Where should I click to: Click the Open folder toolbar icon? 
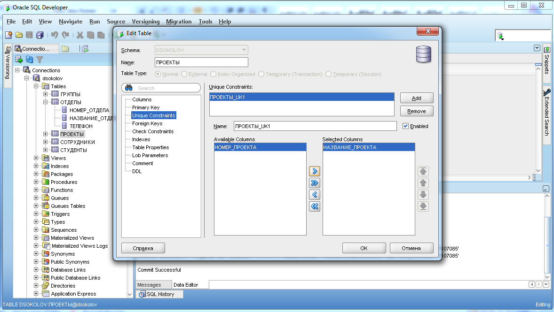(x=19, y=35)
